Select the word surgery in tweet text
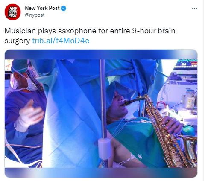 [17, 41]
